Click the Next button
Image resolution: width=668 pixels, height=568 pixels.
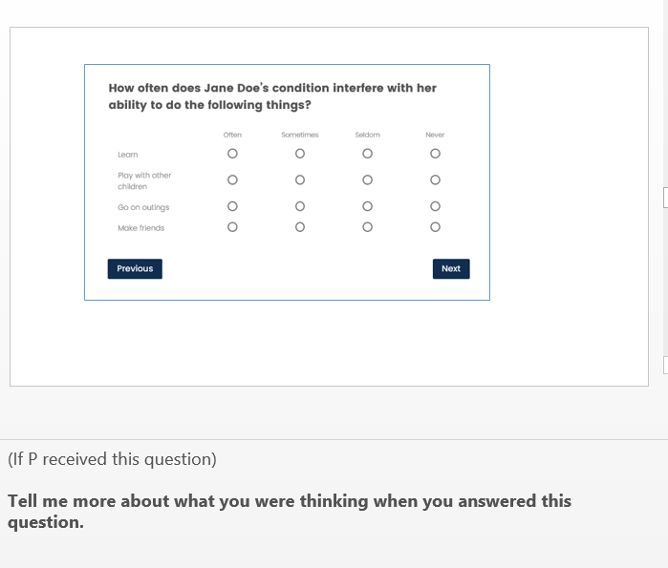(451, 269)
